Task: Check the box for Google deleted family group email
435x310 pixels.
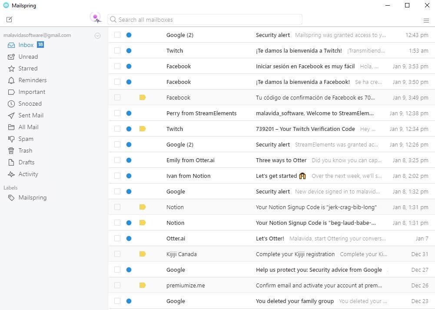Action: pyautogui.click(x=117, y=301)
